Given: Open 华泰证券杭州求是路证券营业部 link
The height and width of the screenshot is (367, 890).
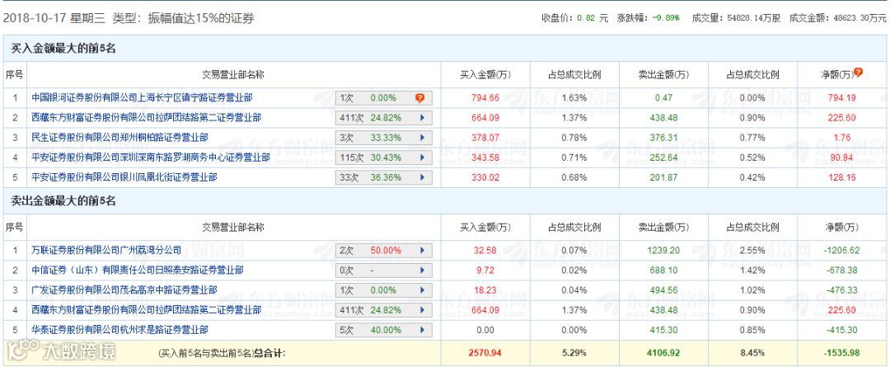Looking at the screenshot, I should (119, 330).
